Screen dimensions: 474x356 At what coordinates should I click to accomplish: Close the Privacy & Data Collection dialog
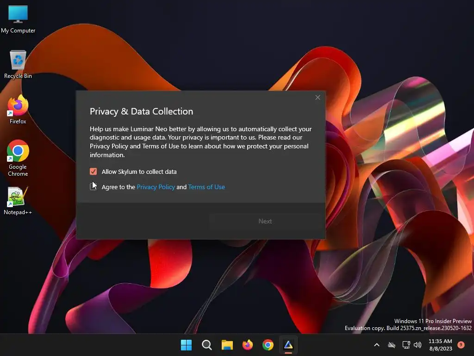point(318,97)
